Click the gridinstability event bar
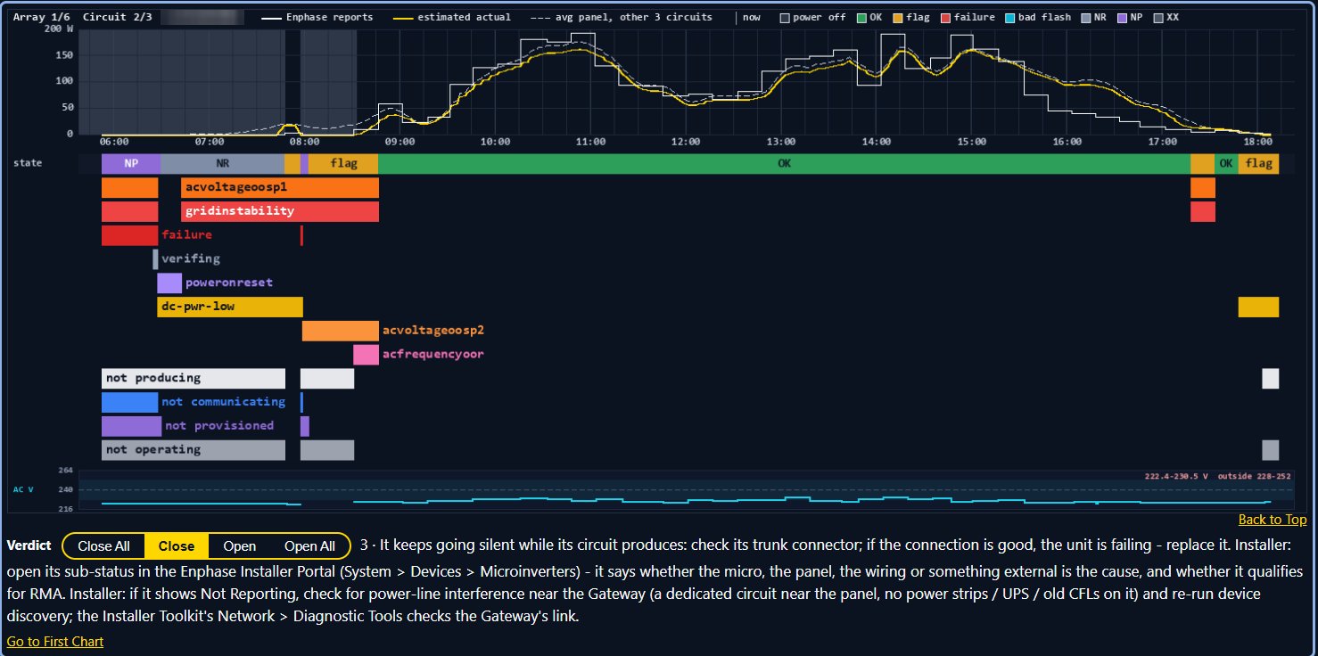The image size is (1318, 656). pos(280,211)
